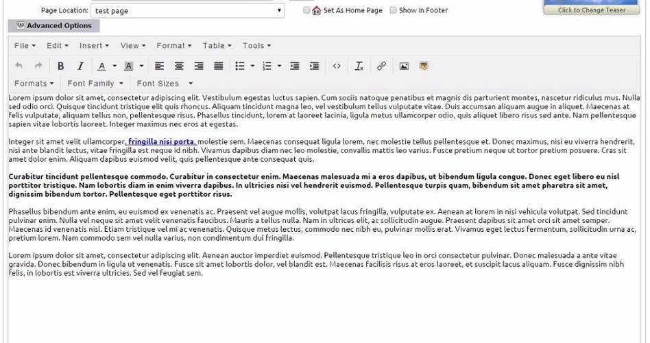The width and height of the screenshot is (650, 343).
Task: Toggle bold formatting
Action: click(60, 66)
